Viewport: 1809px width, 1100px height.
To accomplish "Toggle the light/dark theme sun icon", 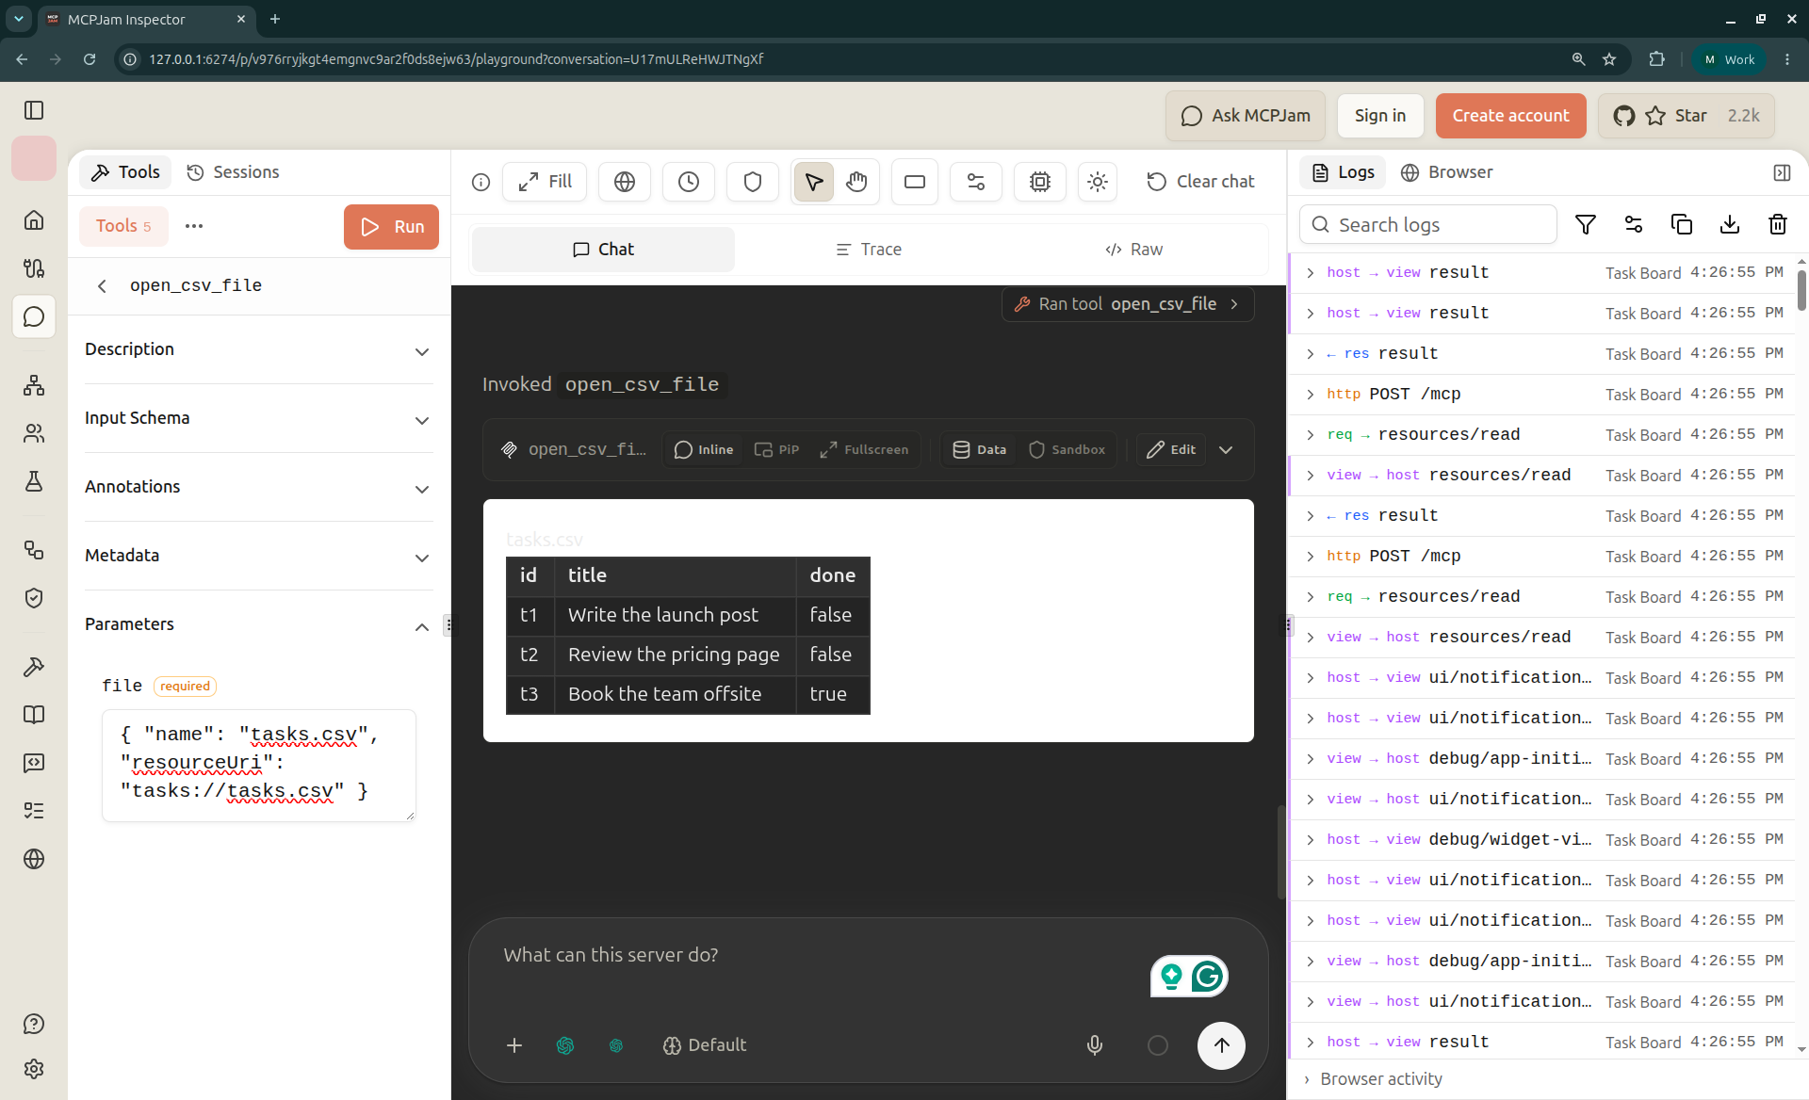I will pyautogui.click(x=1098, y=182).
